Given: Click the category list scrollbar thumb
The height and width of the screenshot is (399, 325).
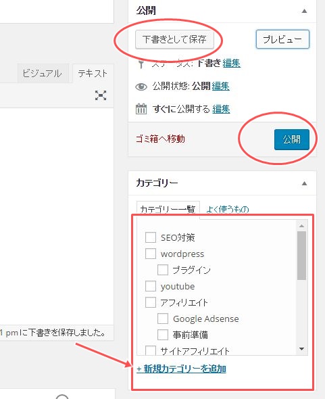Looking at the screenshot, I should [x=302, y=256].
